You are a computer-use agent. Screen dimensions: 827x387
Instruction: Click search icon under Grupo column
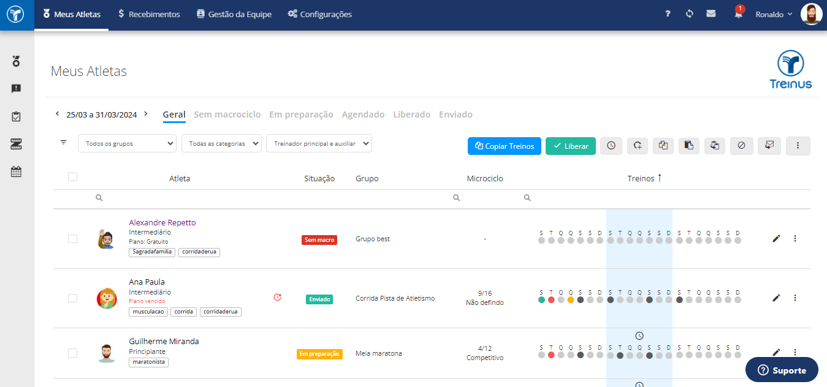(456, 198)
